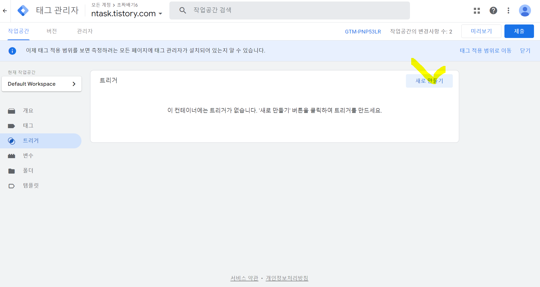
Task: Expand the Default Workspace selector
Action: 41,84
